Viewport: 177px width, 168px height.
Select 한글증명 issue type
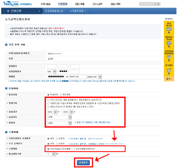coord(48,95)
